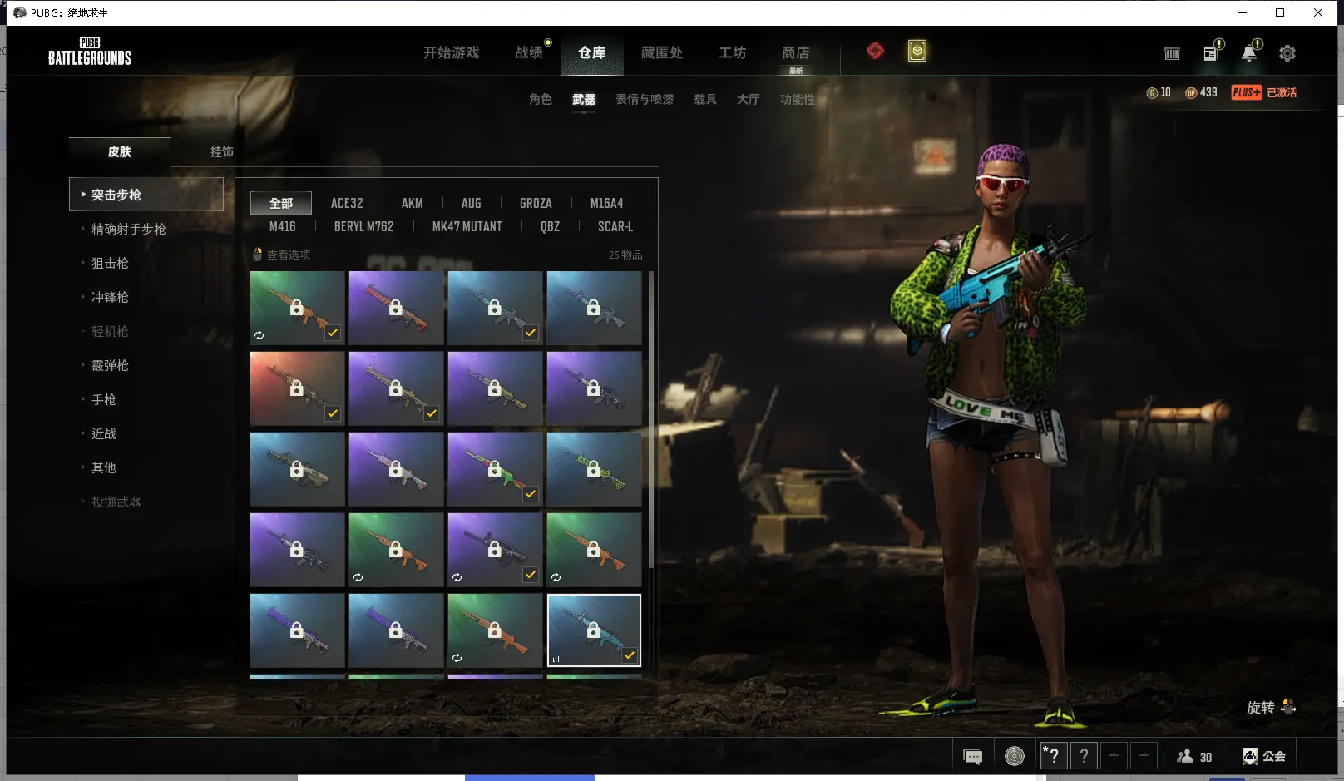Click the PUBG app icon in the title bar

pyautogui.click(x=20, y=12)
